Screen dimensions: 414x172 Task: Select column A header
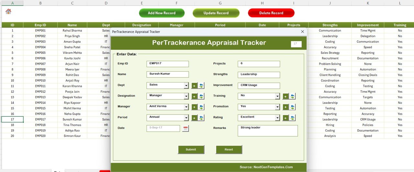pos(12,3)
